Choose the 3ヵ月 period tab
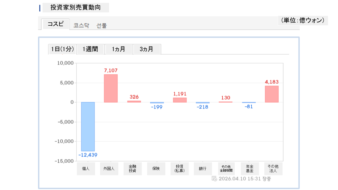This screenshot has height=190, width=338. coord(147,49)
